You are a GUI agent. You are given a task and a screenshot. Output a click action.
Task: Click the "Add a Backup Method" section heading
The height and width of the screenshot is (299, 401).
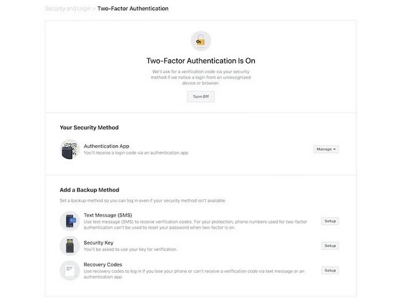[x=89, y=190]
